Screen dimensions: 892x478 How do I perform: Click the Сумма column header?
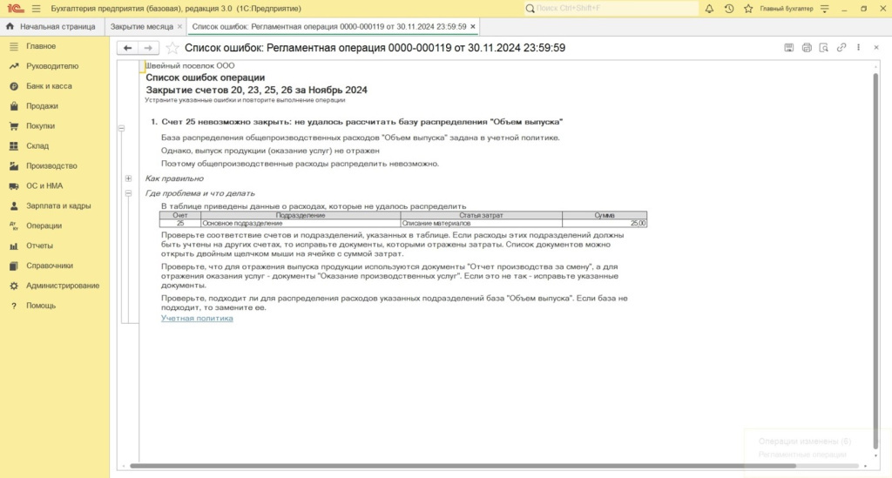[605, 215]
